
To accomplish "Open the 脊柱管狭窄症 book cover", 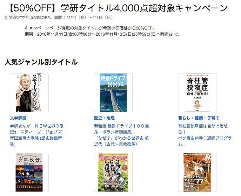I will coord(197,93).
